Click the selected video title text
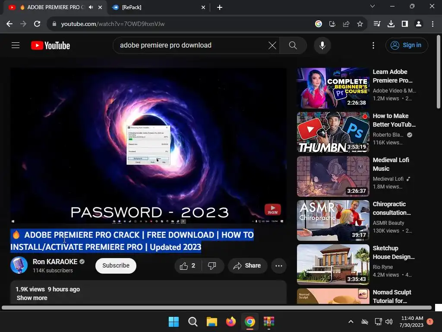Screen dimensions: 442x332 point(132,241)
